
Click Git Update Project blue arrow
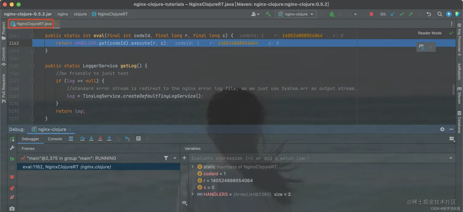coord(393,14)
